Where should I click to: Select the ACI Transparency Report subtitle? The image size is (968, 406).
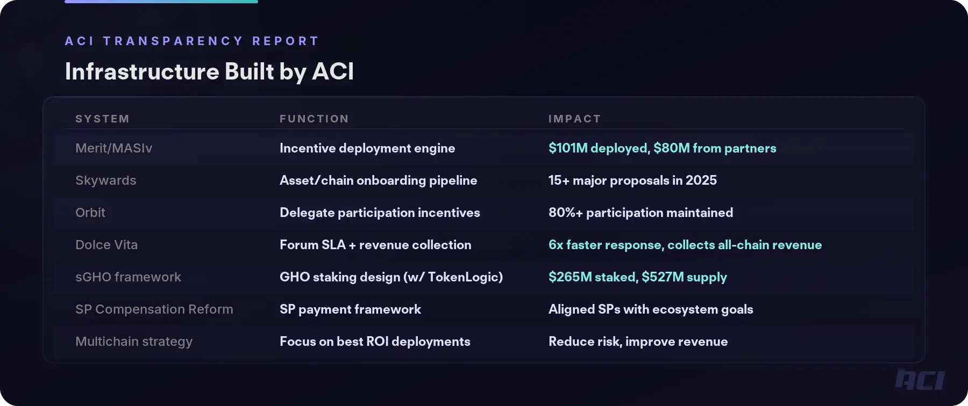pyautogui.click(x=192, y=41)
